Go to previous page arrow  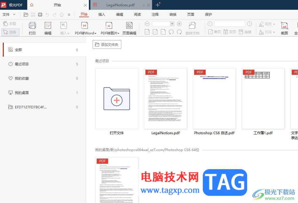coord(210,24)
